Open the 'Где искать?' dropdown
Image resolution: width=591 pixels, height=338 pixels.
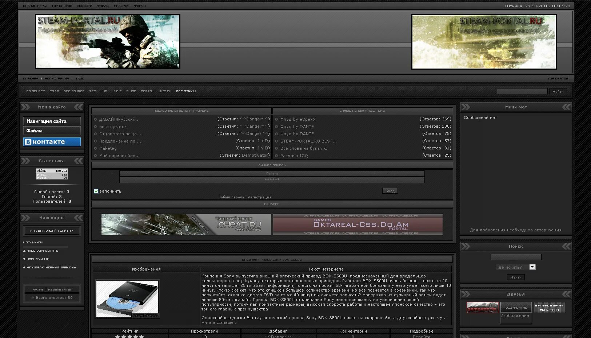coord(516,267)
